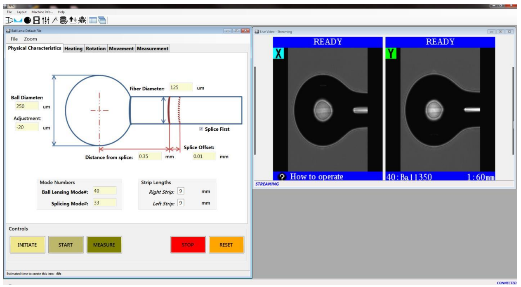Click the START button

tap(66, 245)
